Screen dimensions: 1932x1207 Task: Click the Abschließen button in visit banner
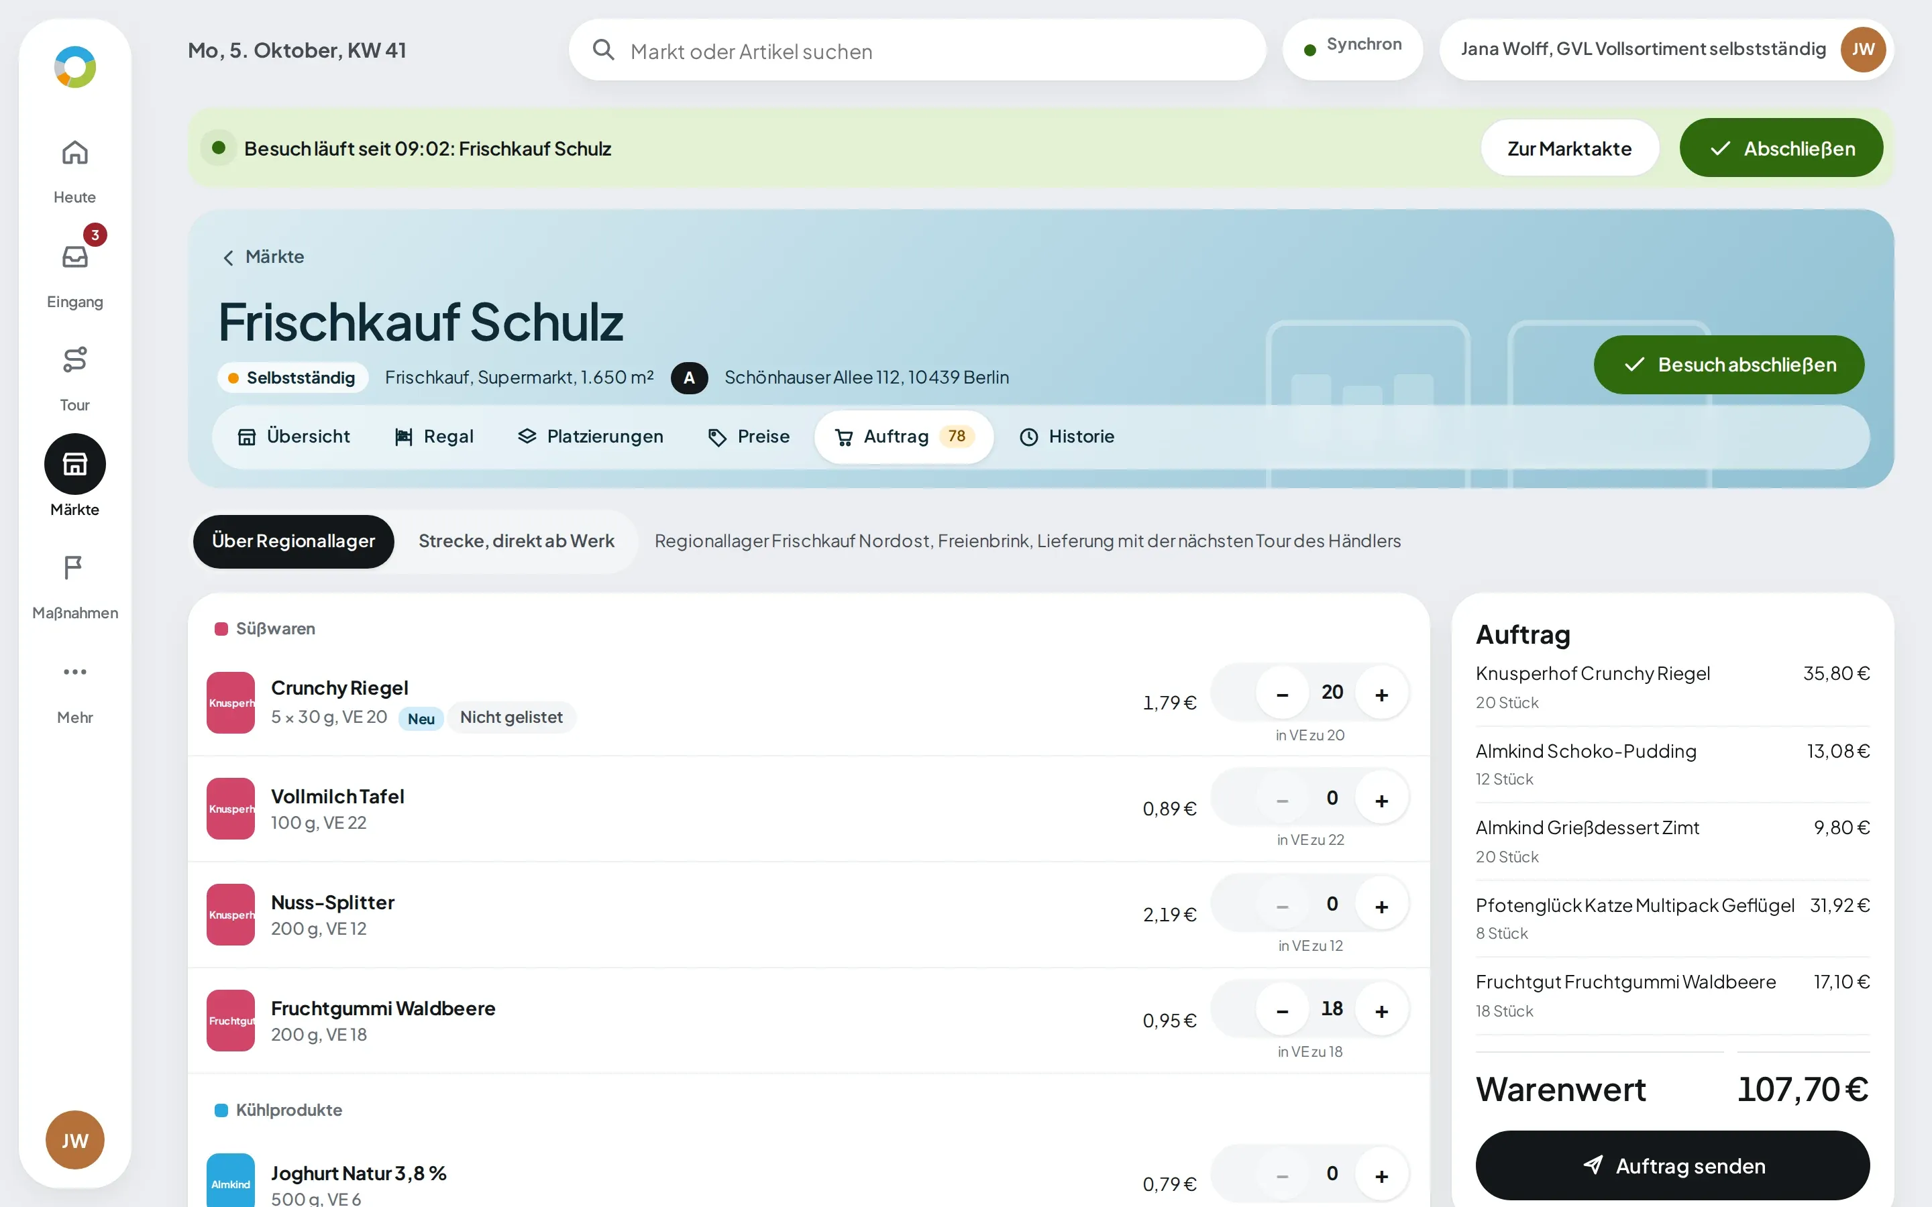pyautogui.click(x=1781, y=148)
